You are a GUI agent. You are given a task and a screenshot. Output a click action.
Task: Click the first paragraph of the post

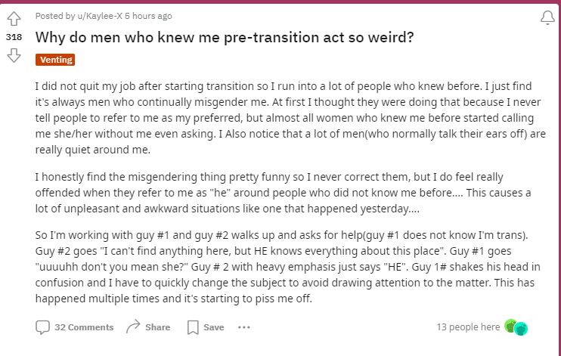(x=290, y=118)
